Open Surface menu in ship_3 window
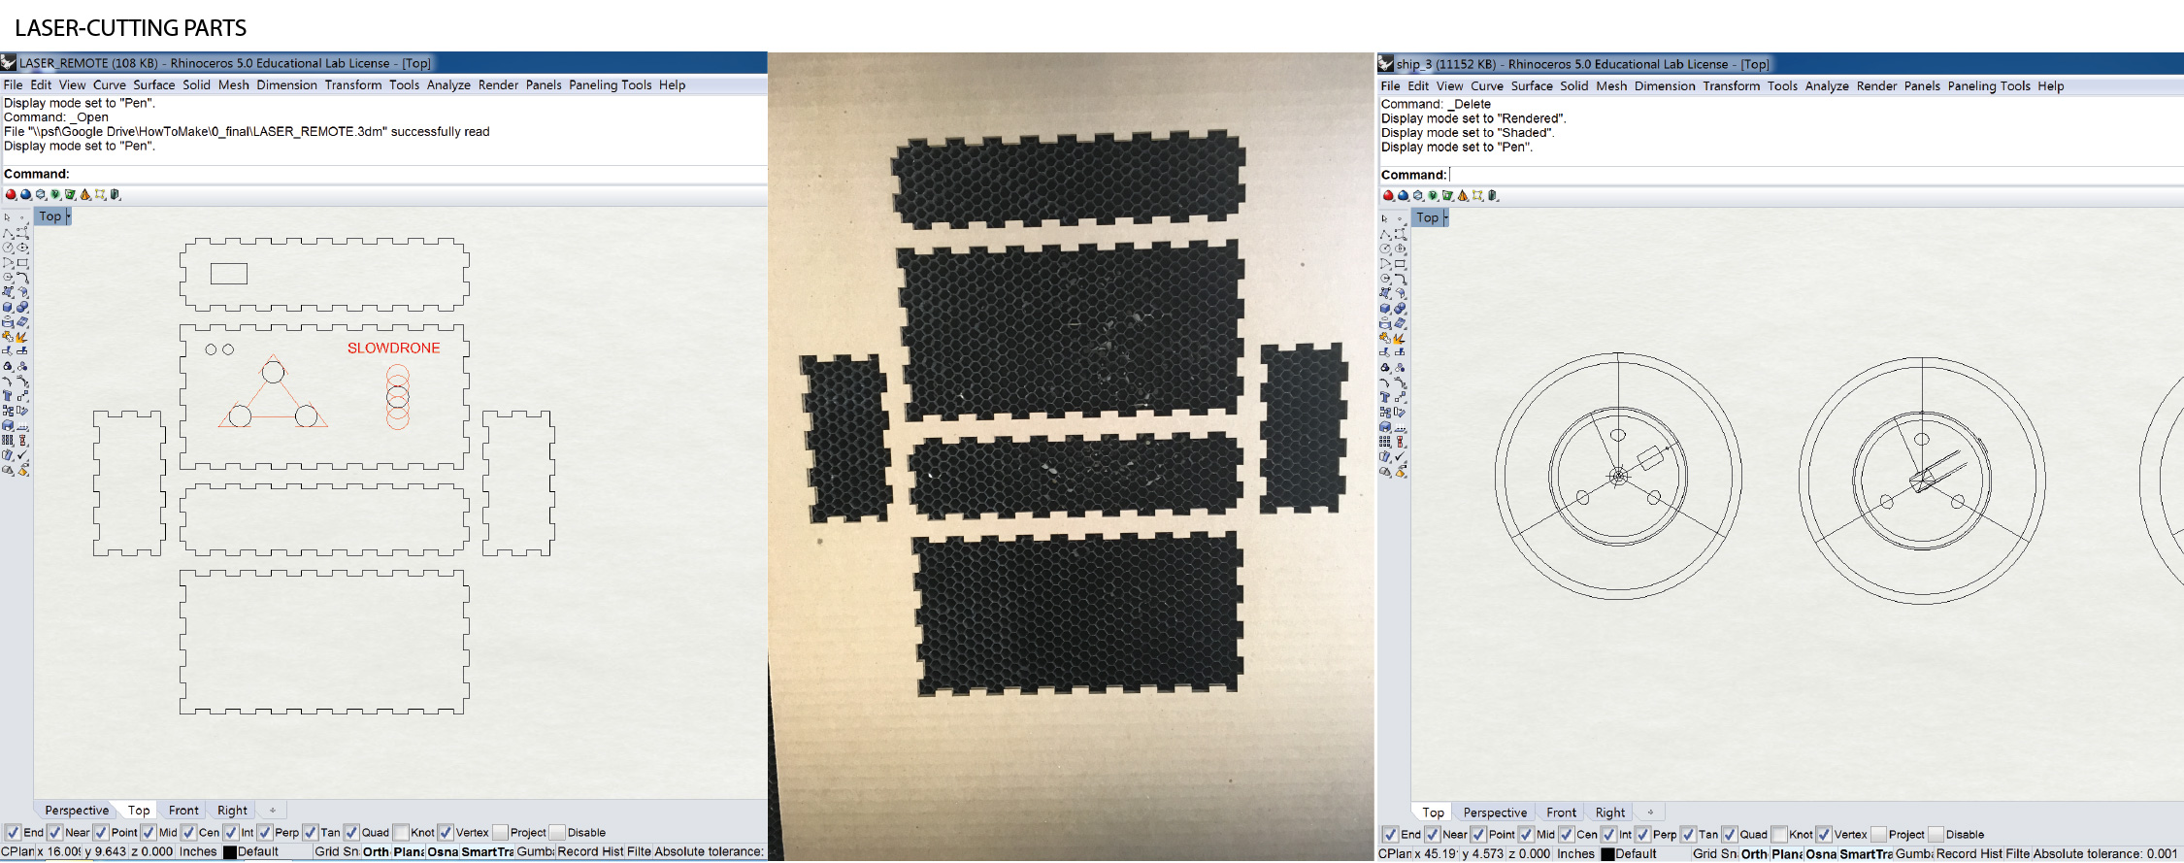 click(x=1532, y=85)
